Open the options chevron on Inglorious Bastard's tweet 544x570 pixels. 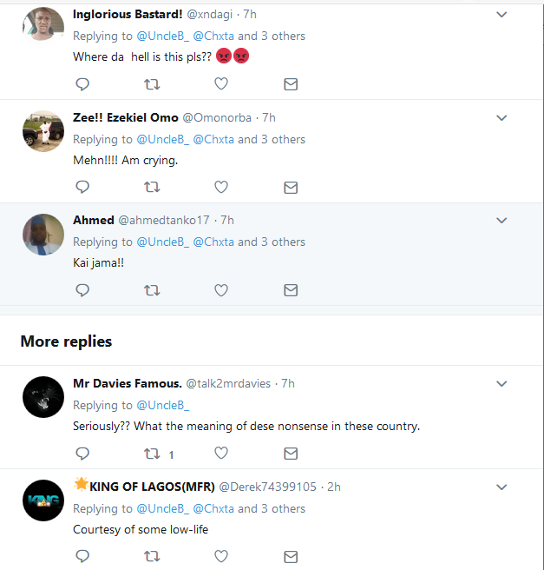pos(501,15)
